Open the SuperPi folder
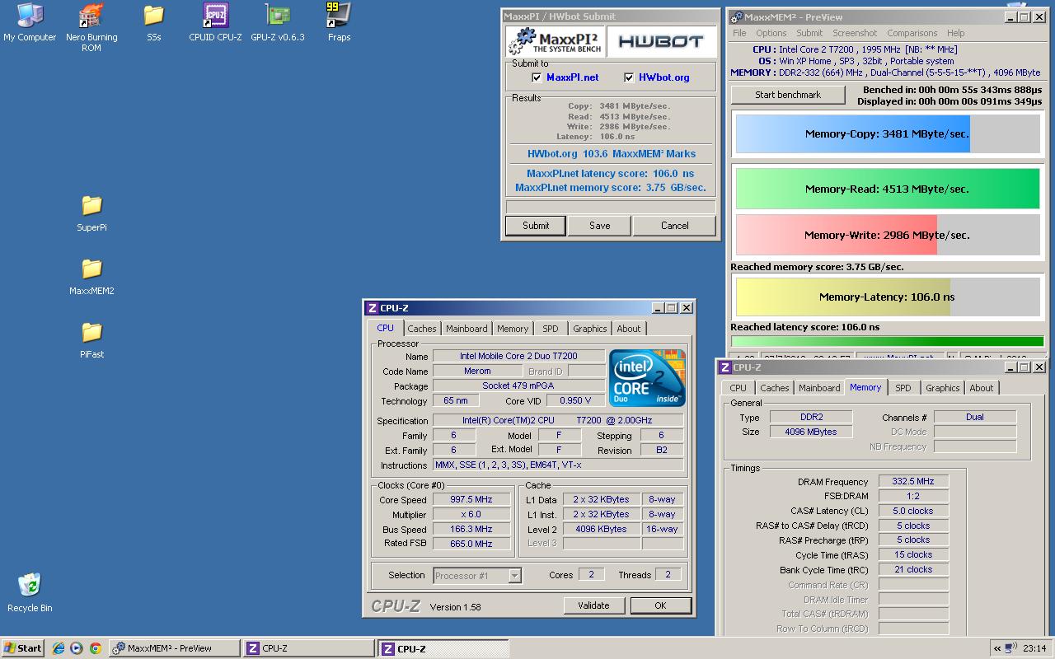1055x659 pixels. click(91, 213)
